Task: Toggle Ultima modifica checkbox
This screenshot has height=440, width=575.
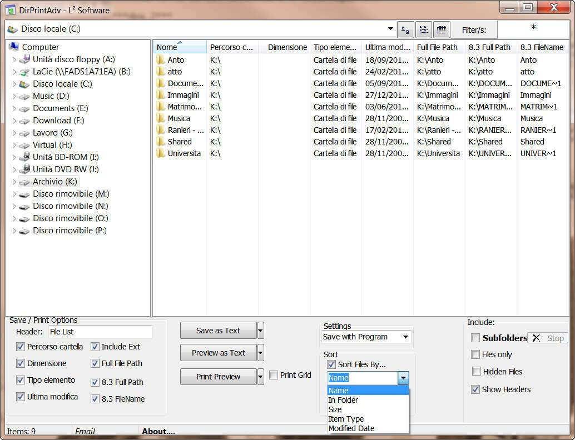Action: (21, 397)
